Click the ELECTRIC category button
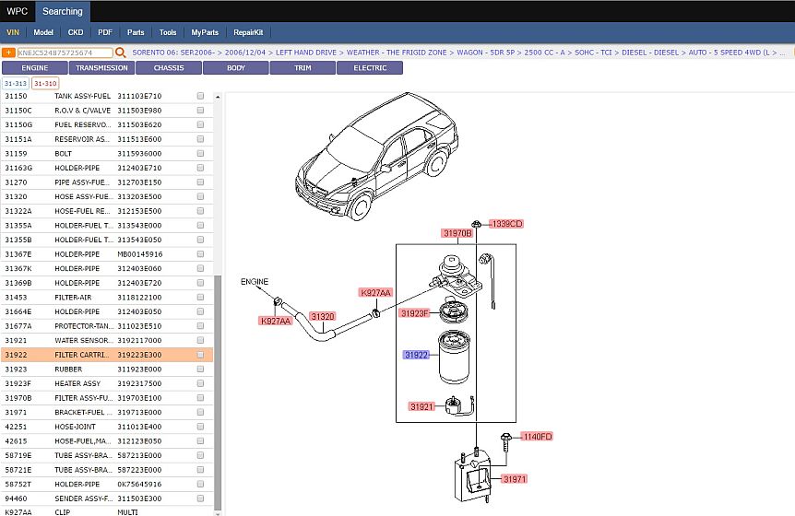The width and height of the screenshot is (795, 516). tap(370, 68)
